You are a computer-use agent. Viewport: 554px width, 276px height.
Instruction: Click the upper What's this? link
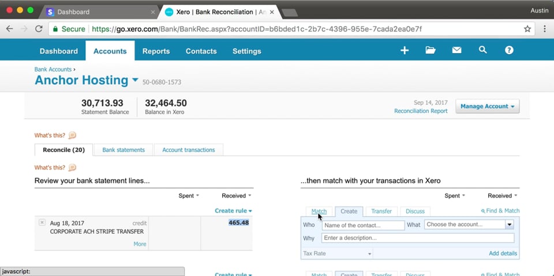(50, 135)
